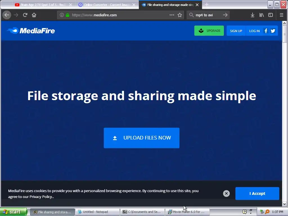Viewport: 288px width, 216px height.
Task: Click the SIGN UP button
Action: (x=236, y=31)
